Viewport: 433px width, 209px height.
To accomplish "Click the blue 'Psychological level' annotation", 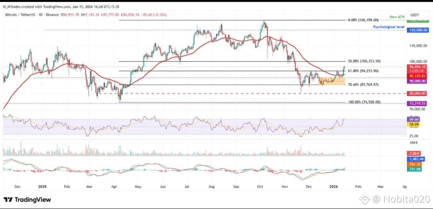I will 389,27.
